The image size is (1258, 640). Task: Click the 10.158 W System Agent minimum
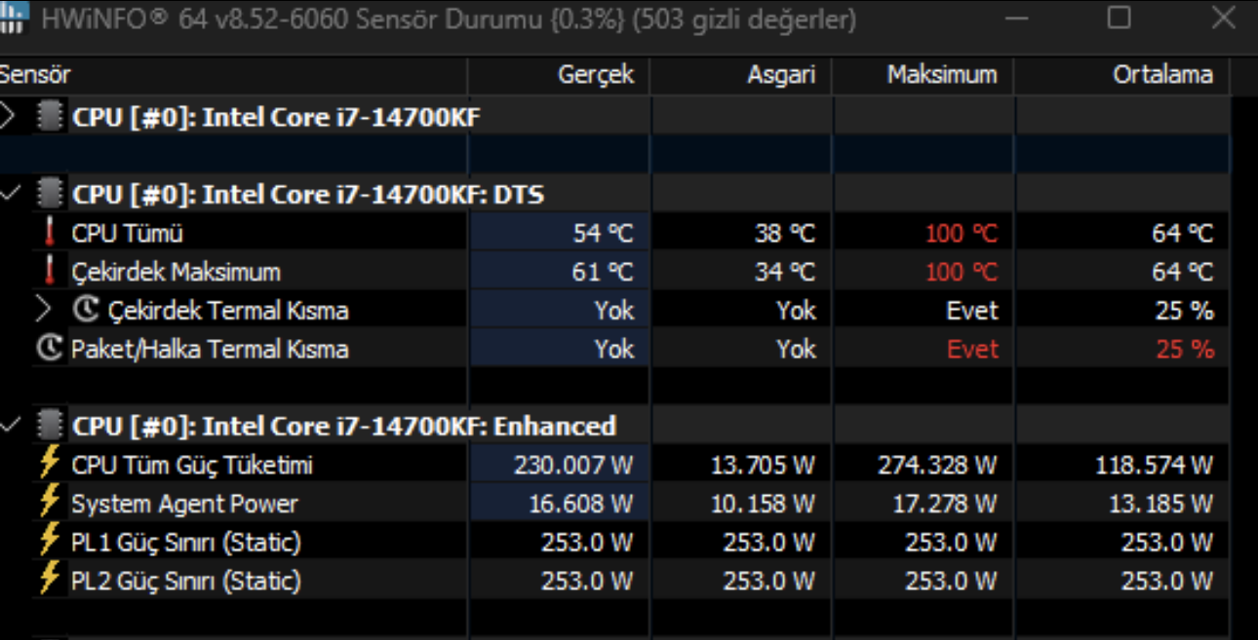763,504
